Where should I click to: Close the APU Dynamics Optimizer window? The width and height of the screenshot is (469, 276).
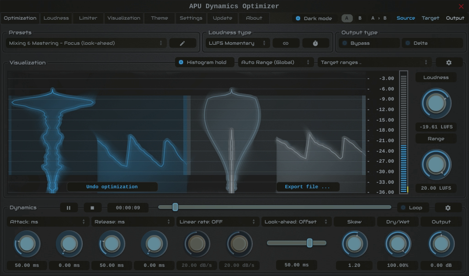(461, 6)
